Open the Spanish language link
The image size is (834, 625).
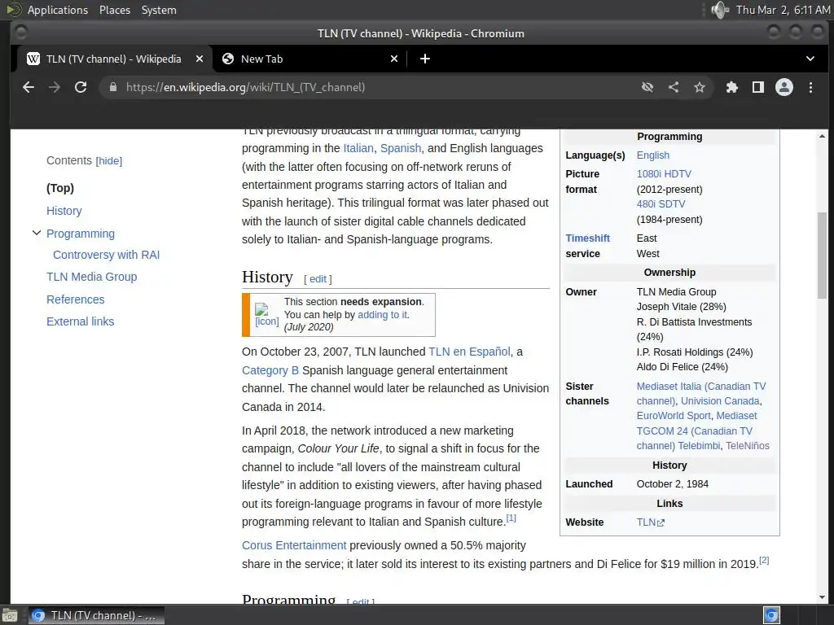[401, 148]
